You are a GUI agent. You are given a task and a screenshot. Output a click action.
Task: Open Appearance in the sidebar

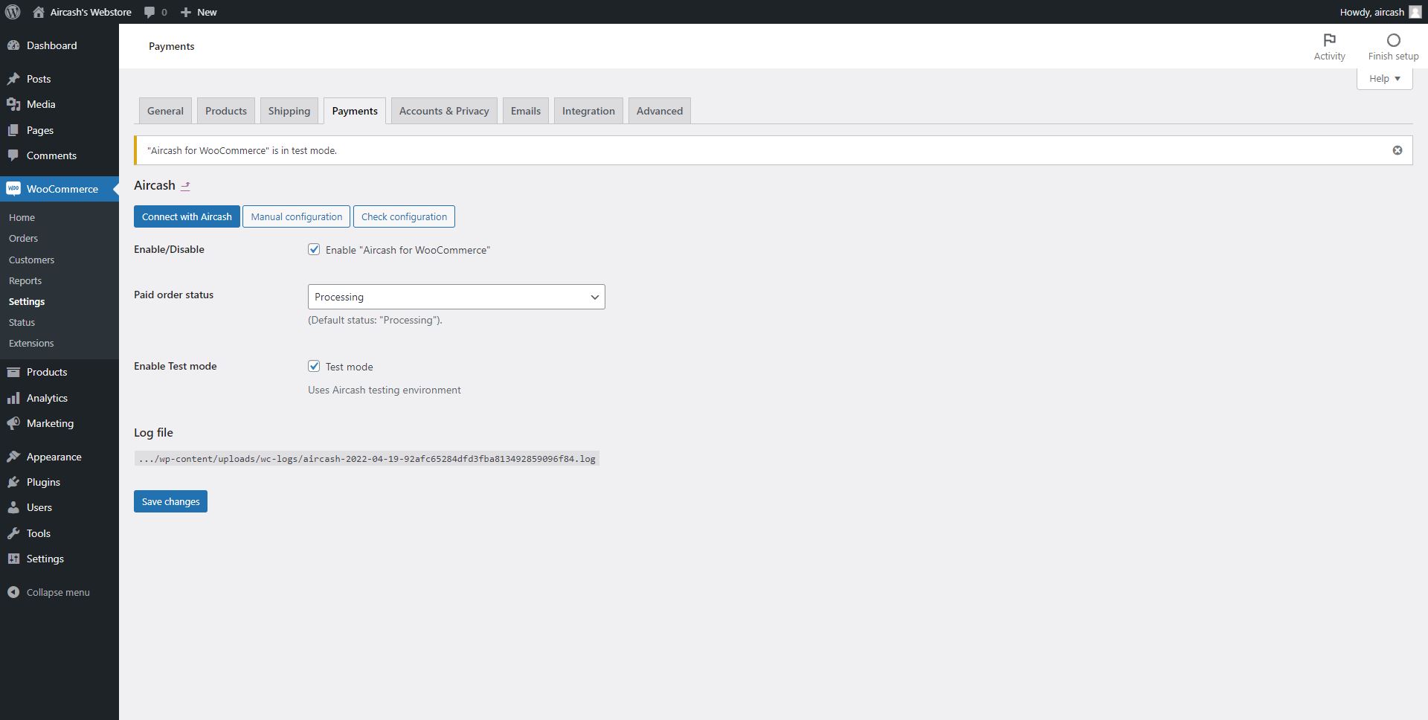(x=59, y=457)
